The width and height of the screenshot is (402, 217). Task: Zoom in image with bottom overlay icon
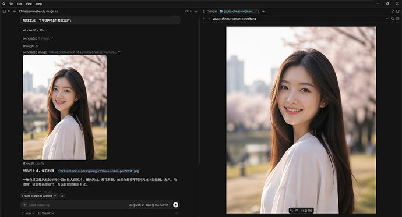297,211
